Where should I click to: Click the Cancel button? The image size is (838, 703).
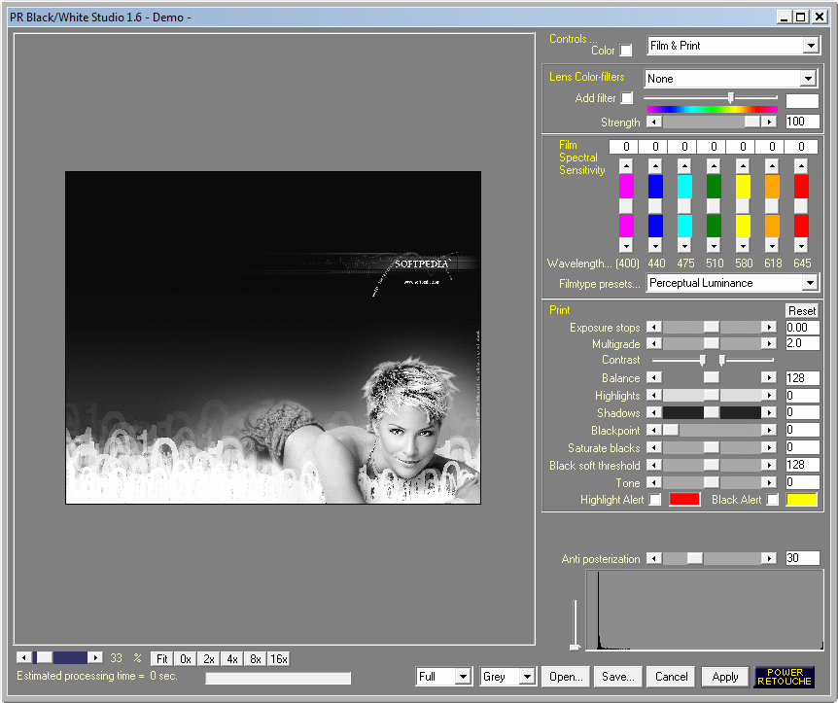pyautogui.click(x=671, y=677)
